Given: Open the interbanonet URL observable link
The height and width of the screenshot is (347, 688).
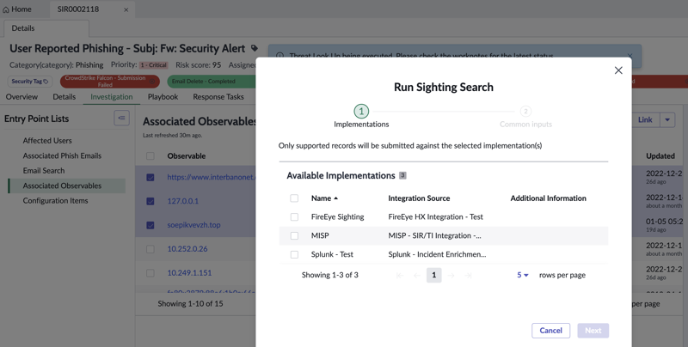Looking at the screenshot, I should point(211,177).
